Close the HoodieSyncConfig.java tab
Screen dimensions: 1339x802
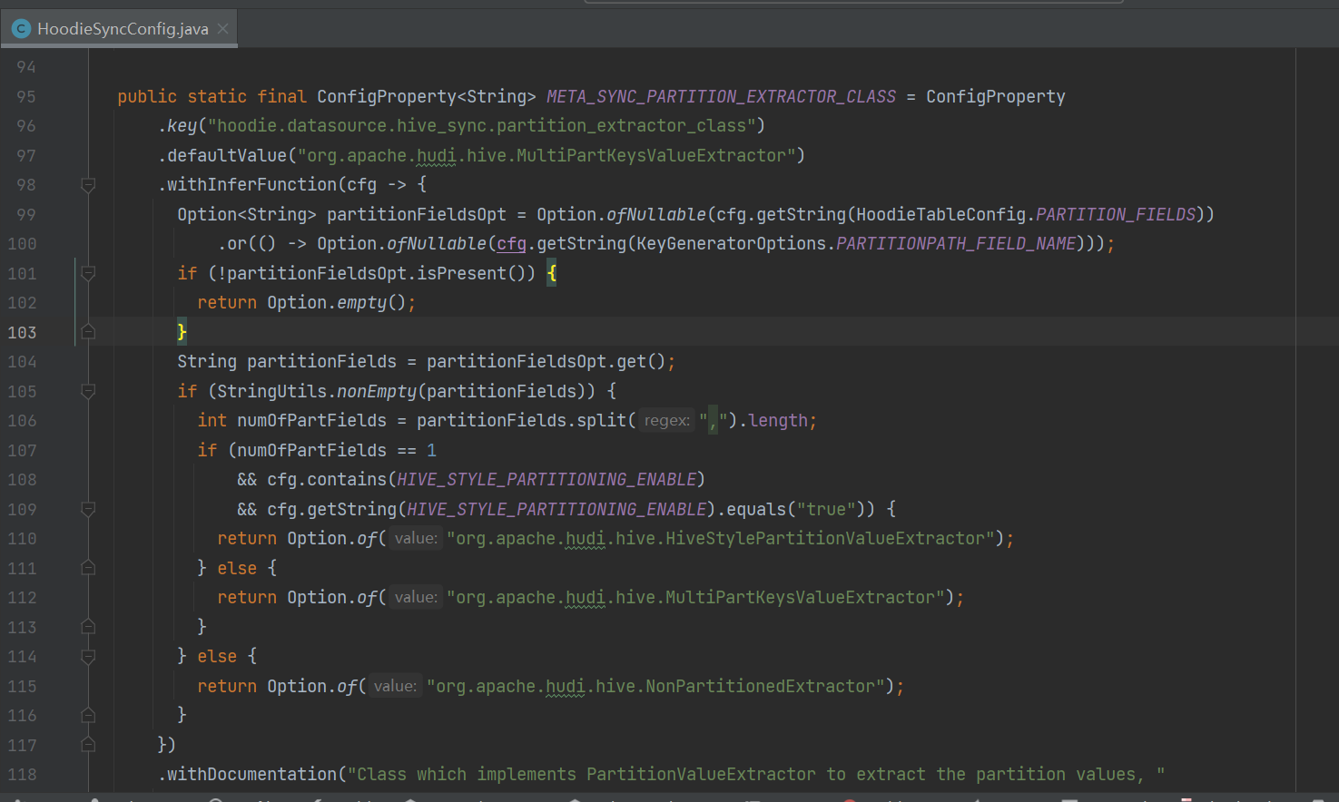222,29
